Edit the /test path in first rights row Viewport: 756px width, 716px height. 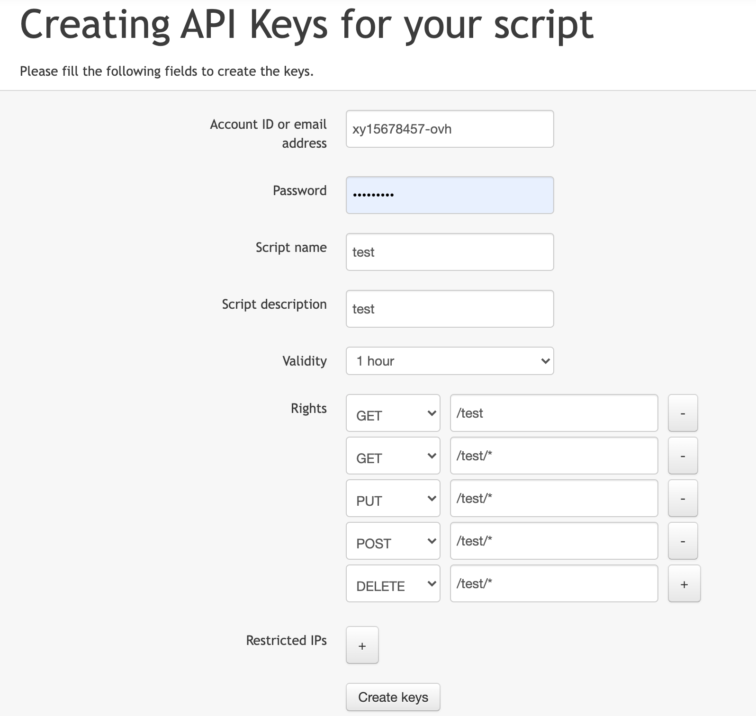pos(554,413)
